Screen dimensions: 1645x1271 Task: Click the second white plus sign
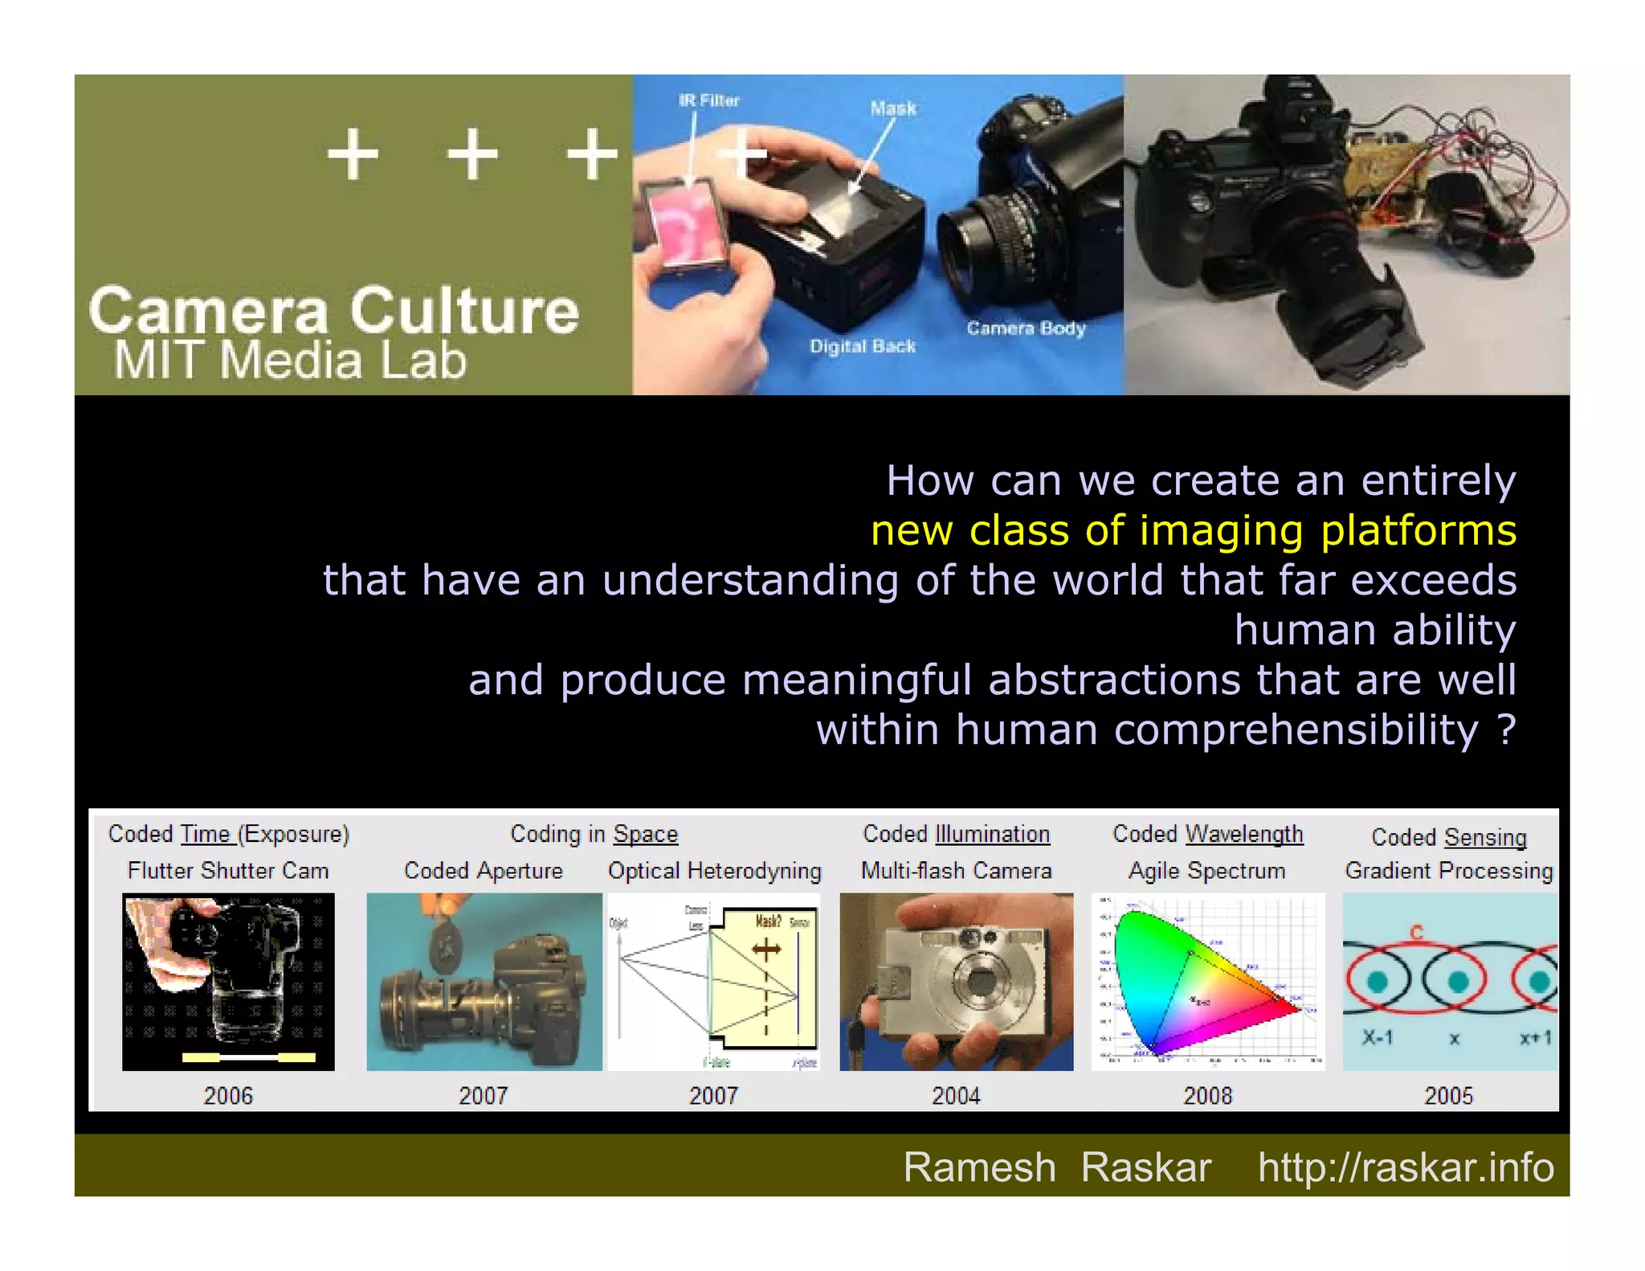tap(471, 153)
